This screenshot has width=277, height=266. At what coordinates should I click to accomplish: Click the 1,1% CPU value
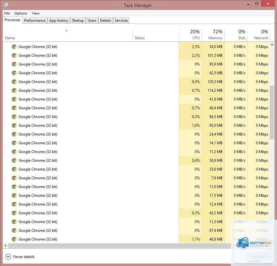196,239
